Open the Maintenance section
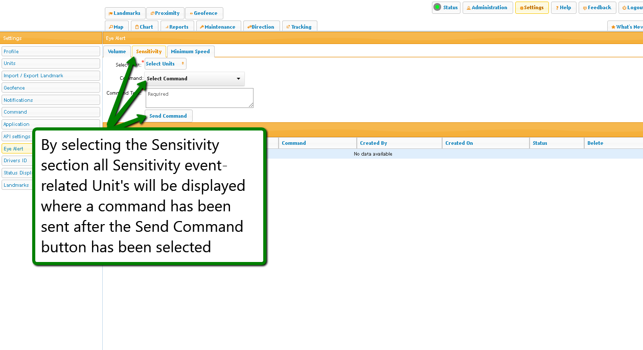The image size is (643, 350). pos(218,27)
